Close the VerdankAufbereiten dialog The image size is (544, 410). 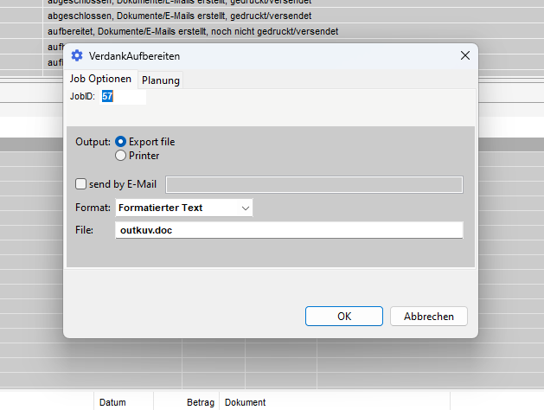tap(465, 56)
